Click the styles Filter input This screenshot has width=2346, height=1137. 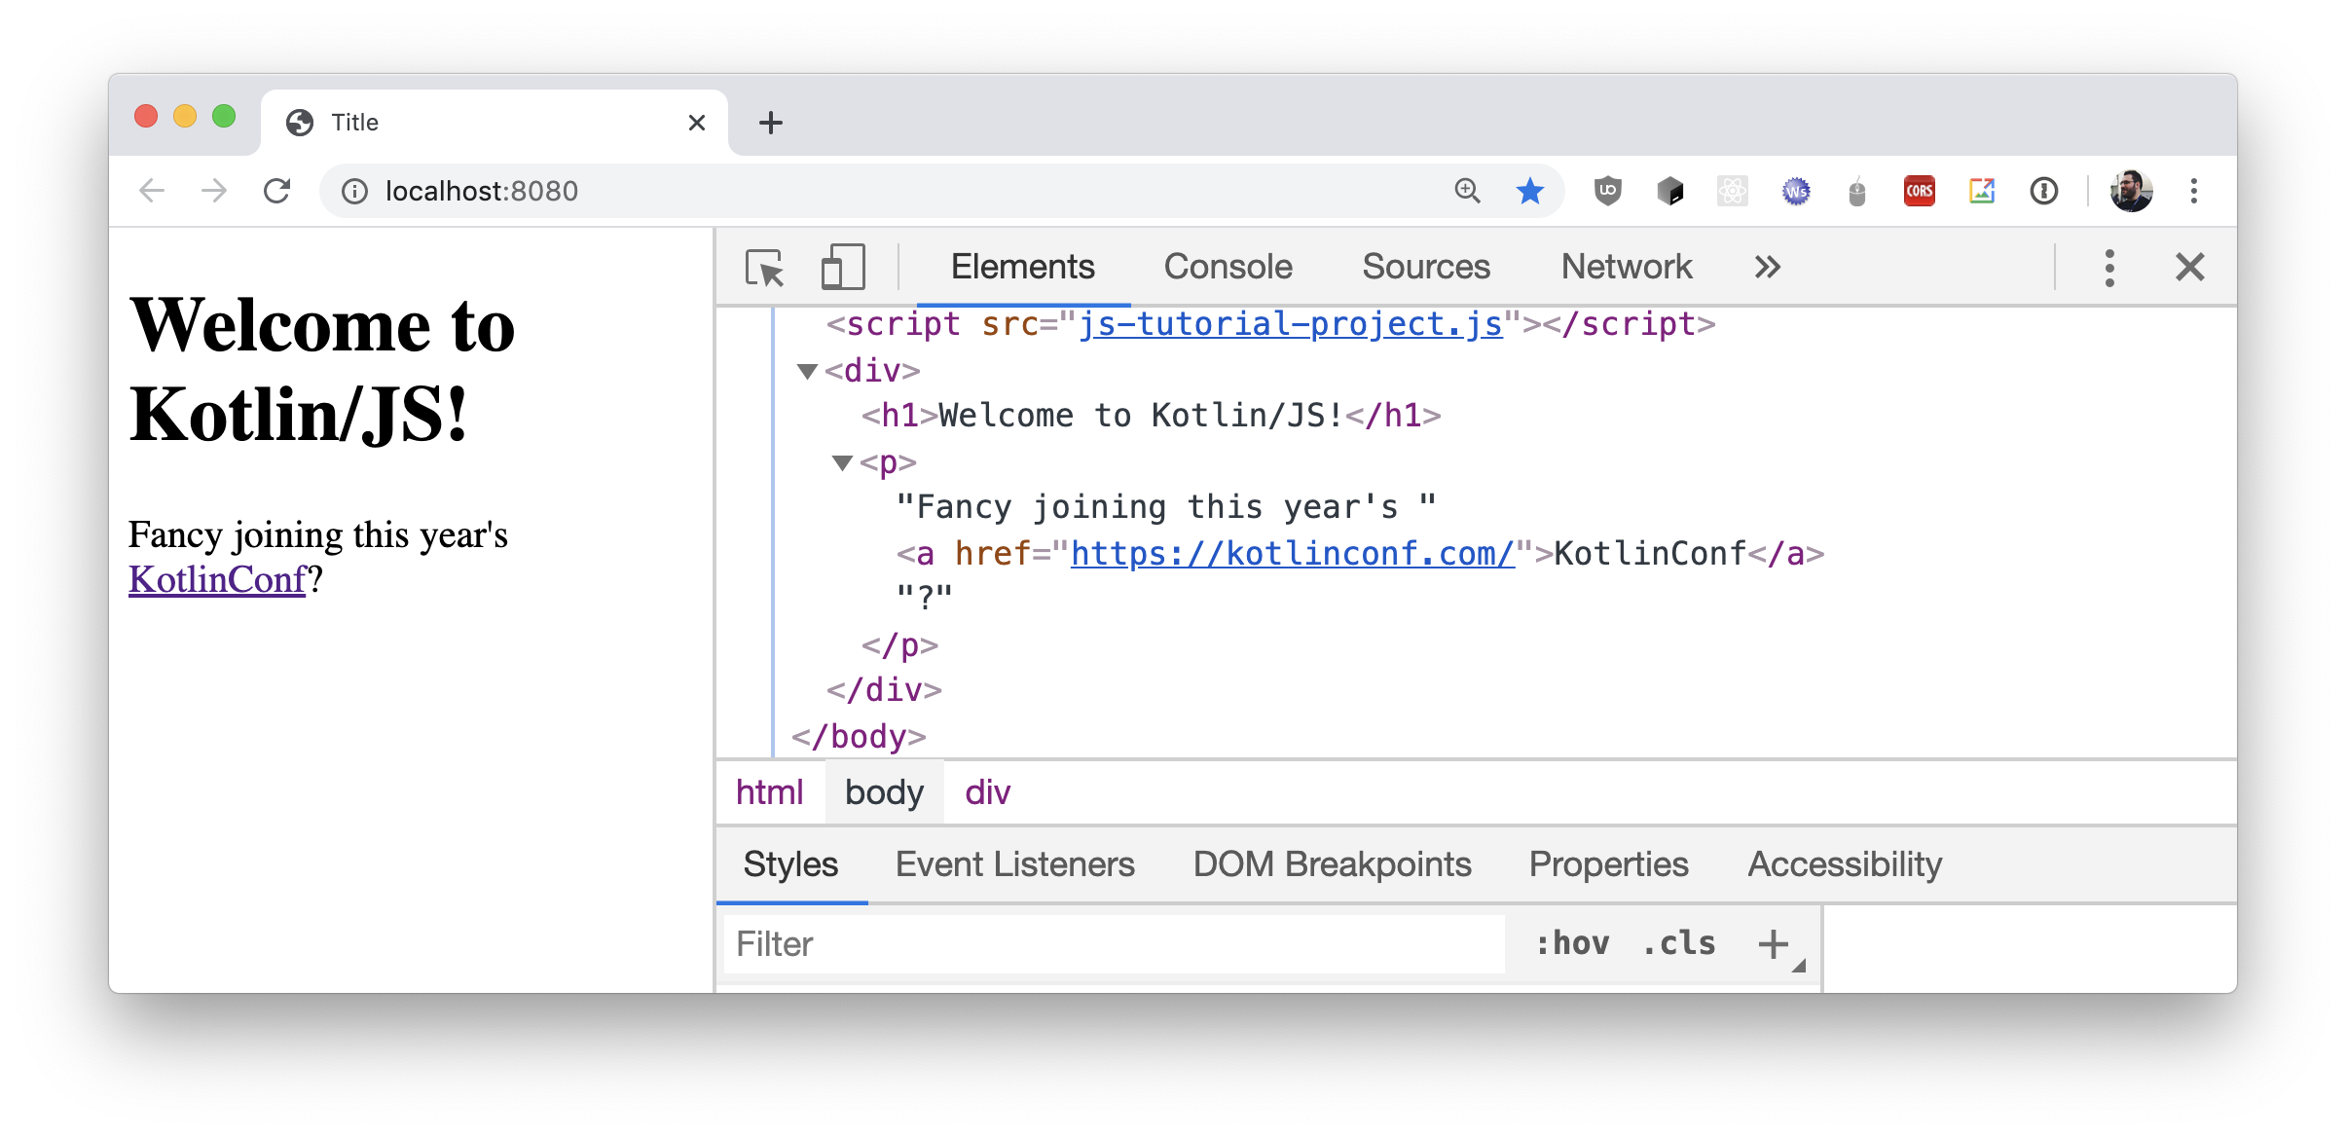[1115, 944]
